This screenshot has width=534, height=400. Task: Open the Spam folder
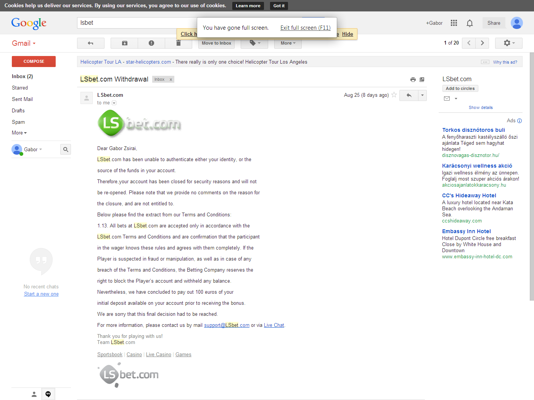click(x=18, y=122)
